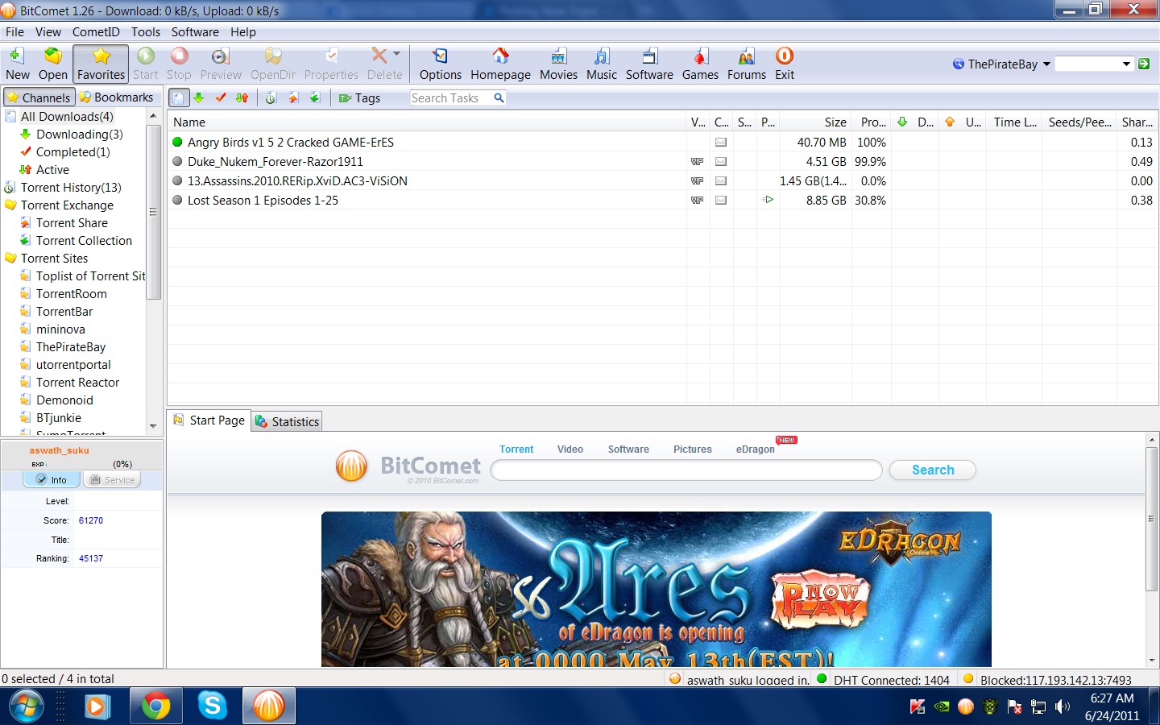Open the Movies toolbar icon

pyautogui.click(x=558, y=64)
